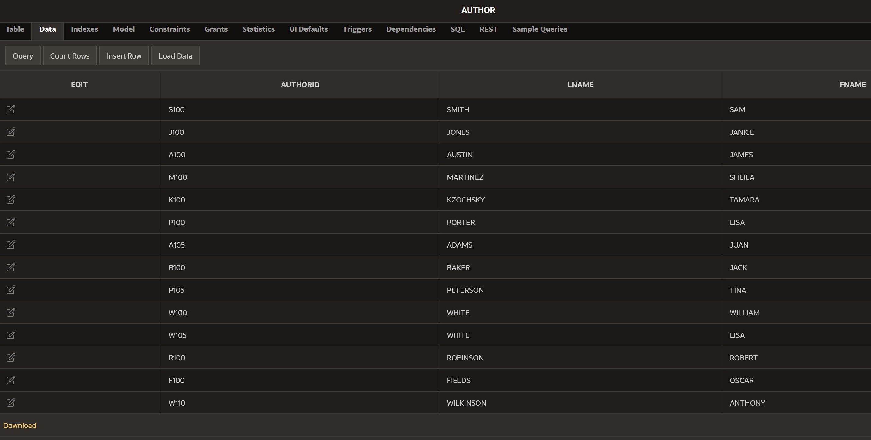The width and height of the screenshot is (871, 440).
Task: Open the Constraints tab
Action: coord(169,29)
